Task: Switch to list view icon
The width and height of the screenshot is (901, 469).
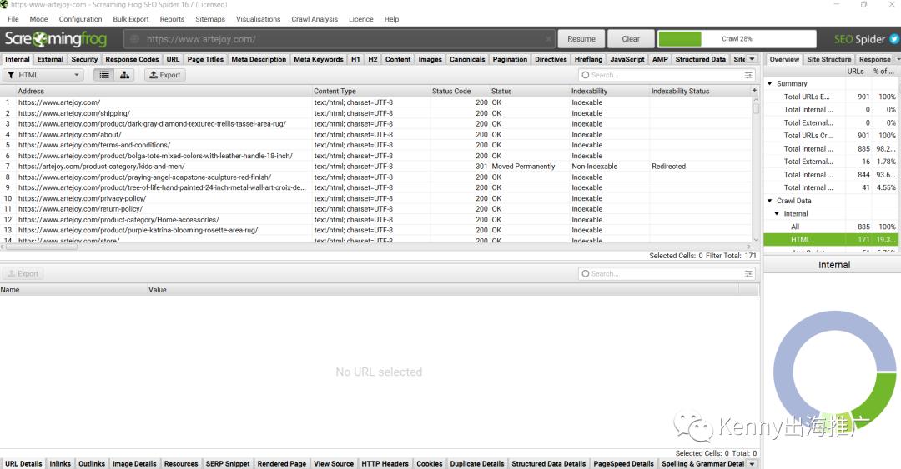Action: (x=104, y=75)
